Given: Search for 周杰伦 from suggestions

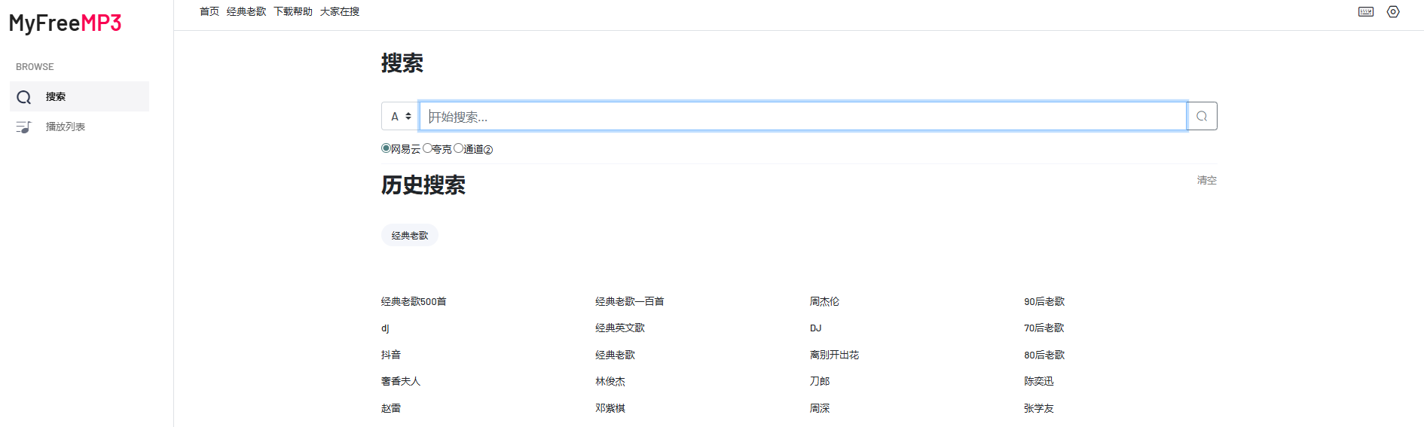Looking at the screenshot, I should 824,301.
